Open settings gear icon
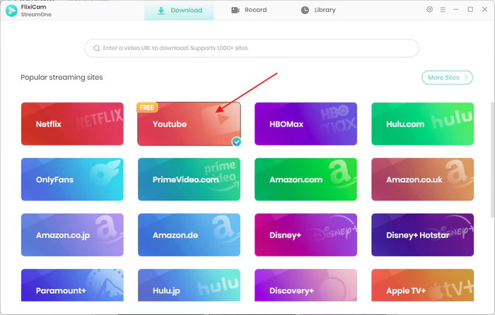The width and height of the screenshot is (495, 315). coord(429,9)
